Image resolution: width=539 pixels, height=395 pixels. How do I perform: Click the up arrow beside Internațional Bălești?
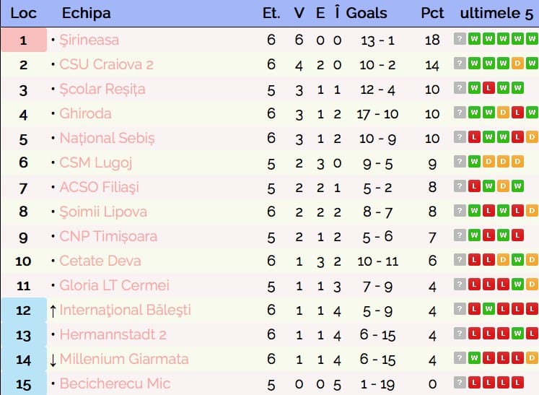pos(53,310)
